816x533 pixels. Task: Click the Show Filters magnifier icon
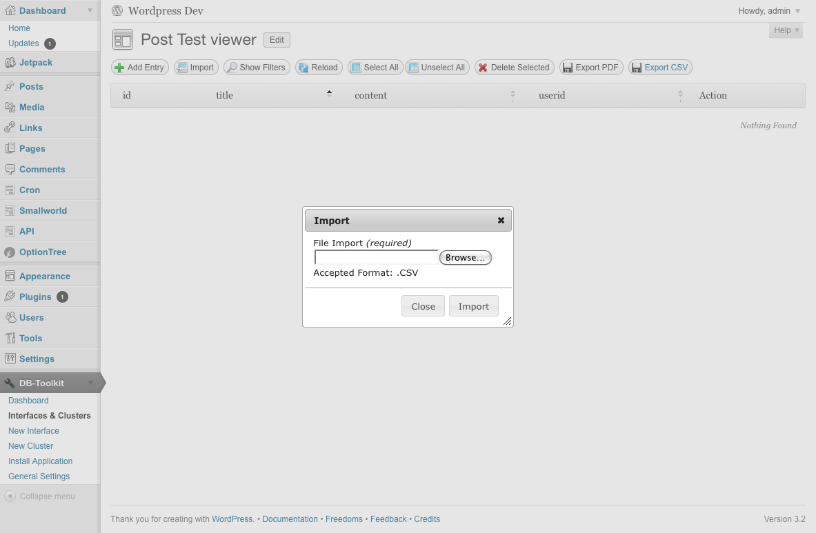pyautogui.click(x=232, y=68)
